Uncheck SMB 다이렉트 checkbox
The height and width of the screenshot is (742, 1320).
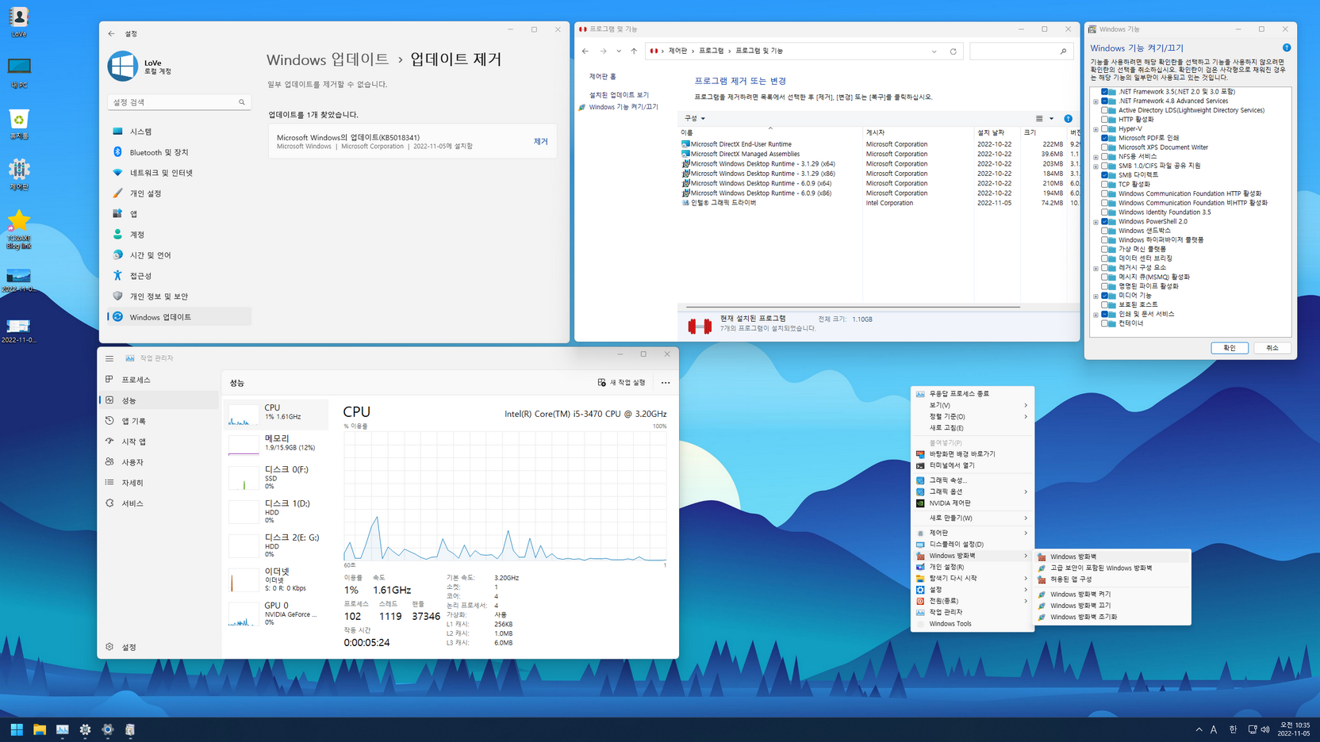click(x=1105, y=175)
